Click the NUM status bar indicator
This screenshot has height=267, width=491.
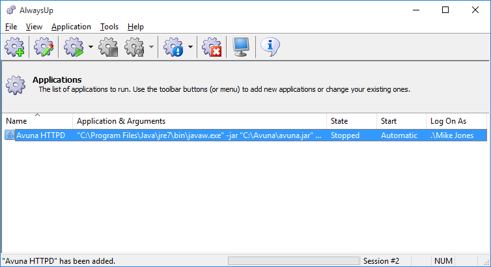[x=443, y=260]
